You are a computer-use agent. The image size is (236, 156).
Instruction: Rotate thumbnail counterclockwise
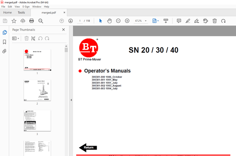(x=40, y=38)
